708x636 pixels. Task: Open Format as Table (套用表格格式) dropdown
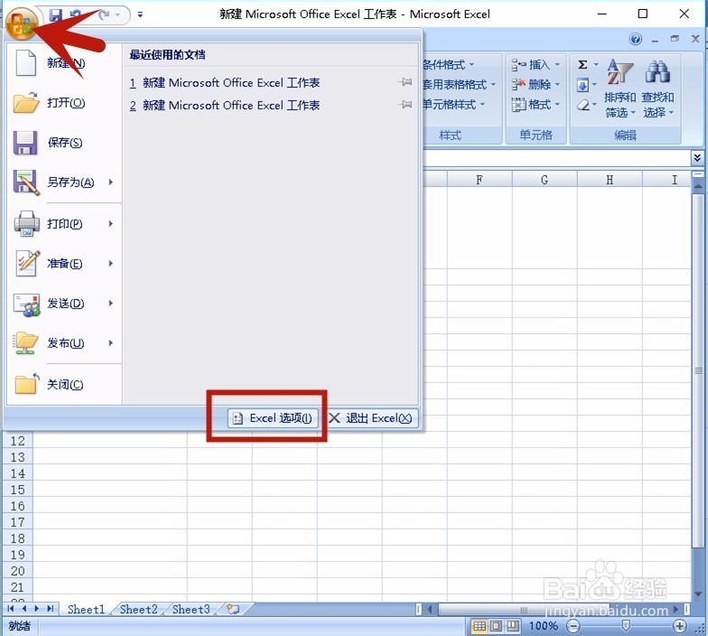click(x=459, y=85)
